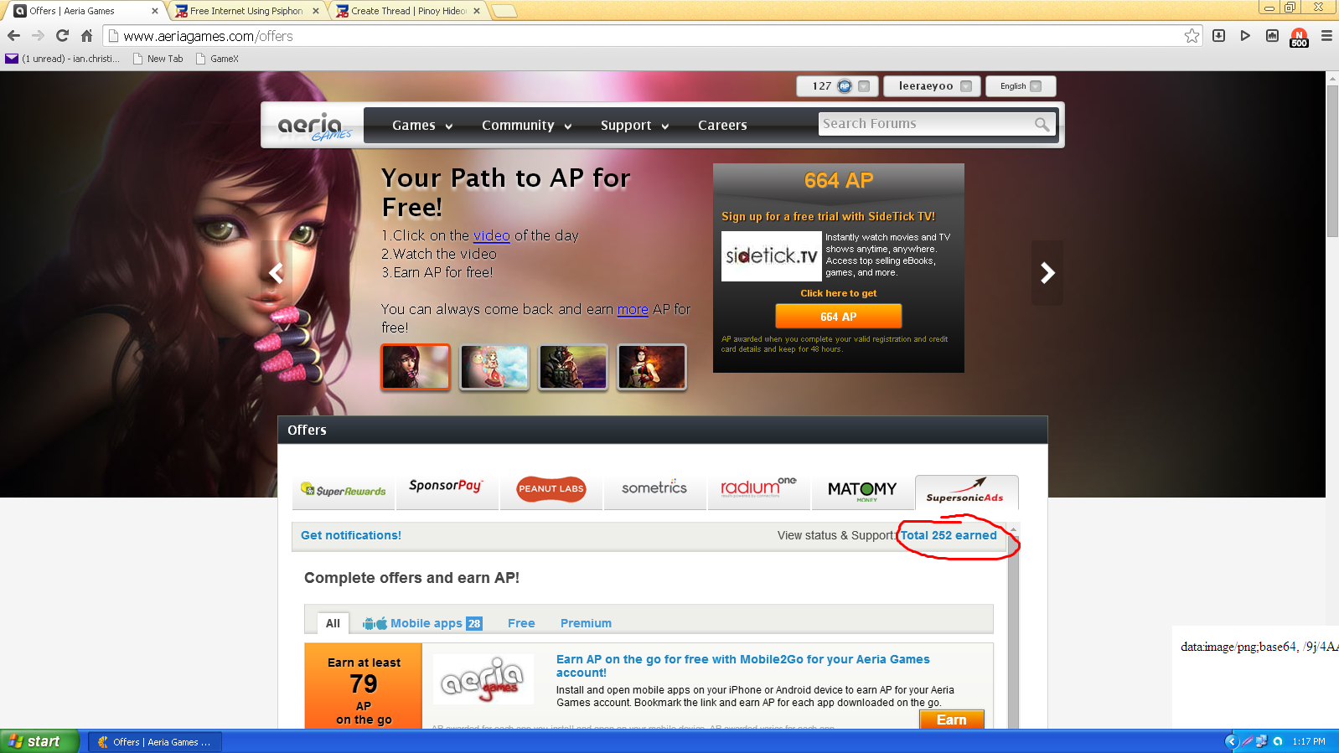Filter offers by Mobile apps

pyautogui.click(x=422, y=623)
